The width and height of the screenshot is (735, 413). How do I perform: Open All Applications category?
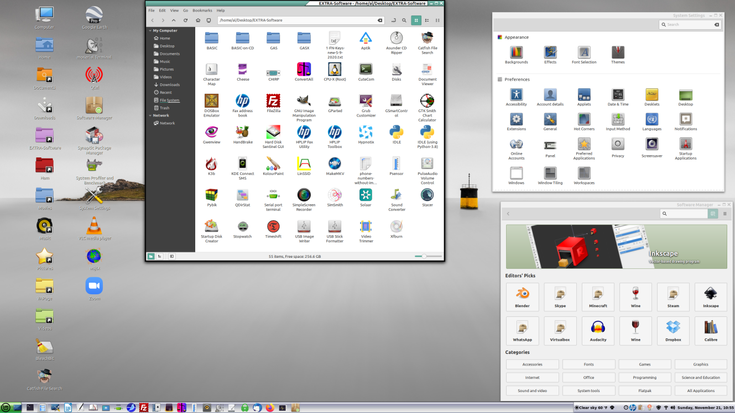click(701, 391)
